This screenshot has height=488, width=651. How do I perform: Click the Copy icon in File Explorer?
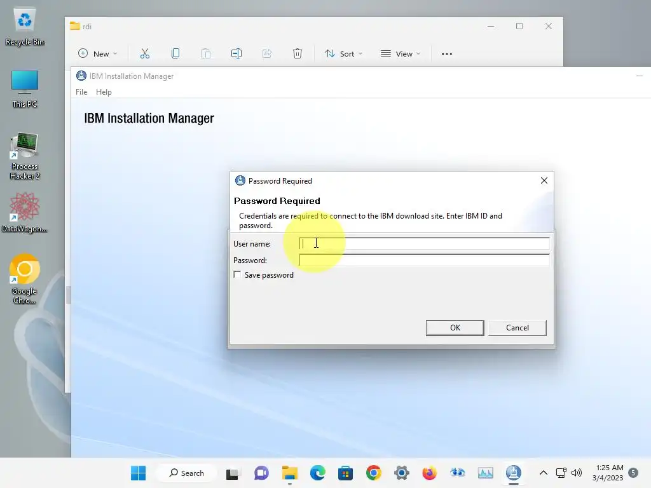[x=175, y=53]
